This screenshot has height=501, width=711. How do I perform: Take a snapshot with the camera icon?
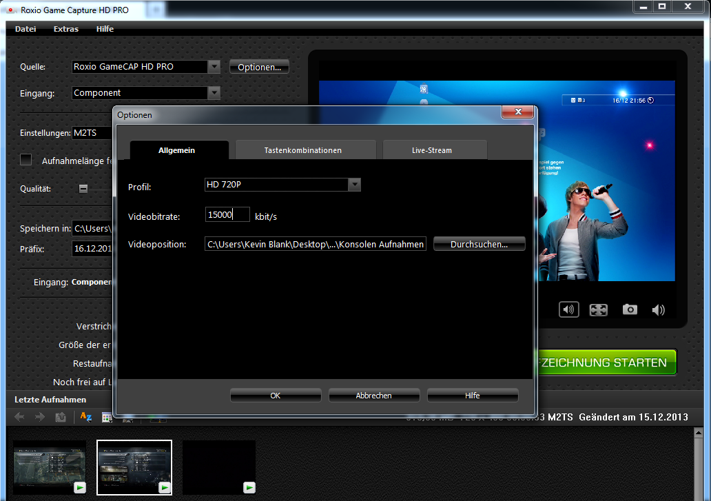point(630,309)
